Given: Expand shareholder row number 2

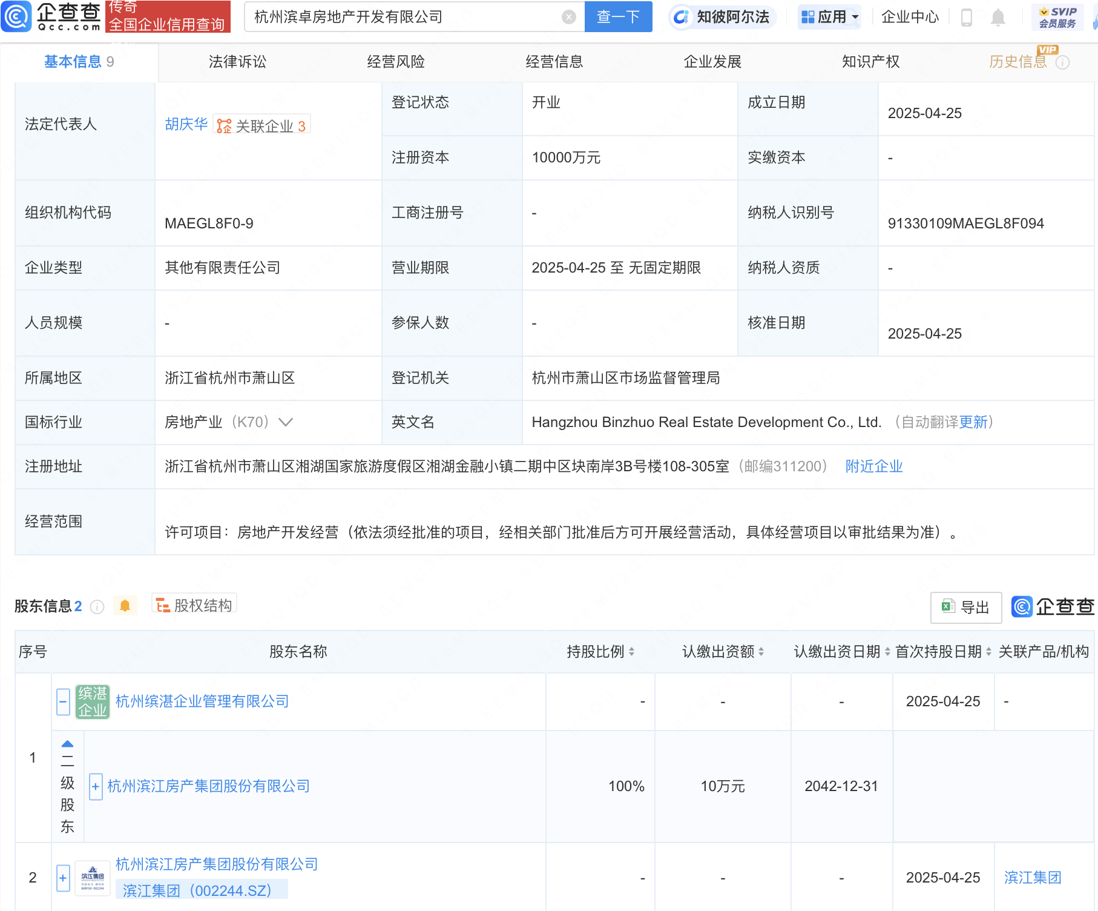Looking at the screenshot, I should [63, 878].
